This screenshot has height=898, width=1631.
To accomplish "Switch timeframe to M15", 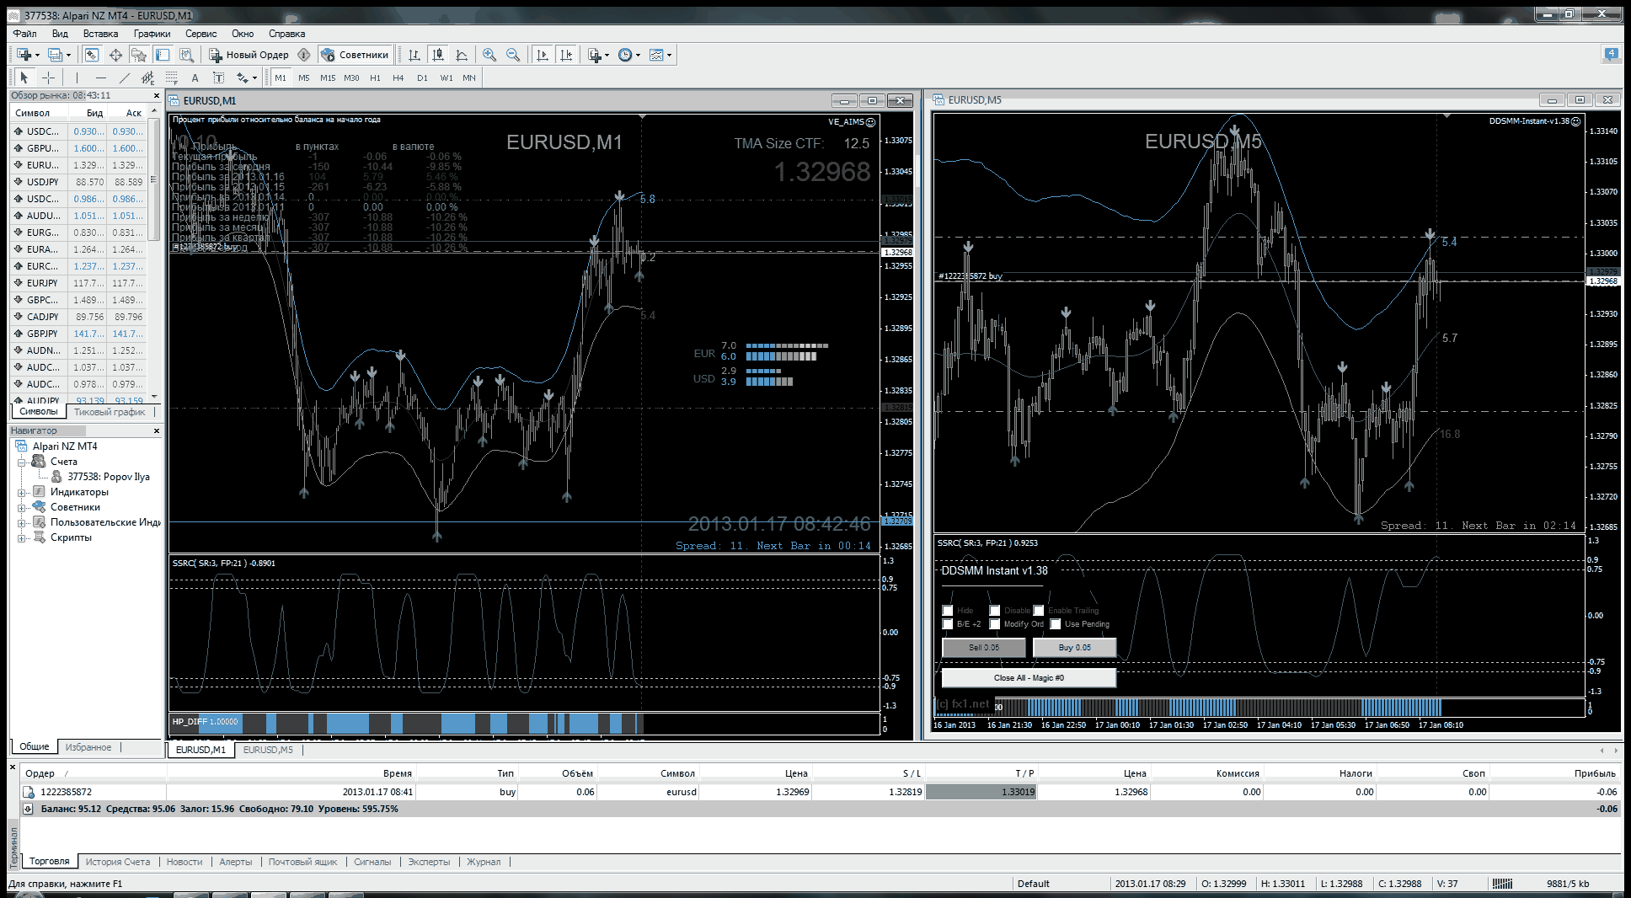I will (x=328, y=78).
